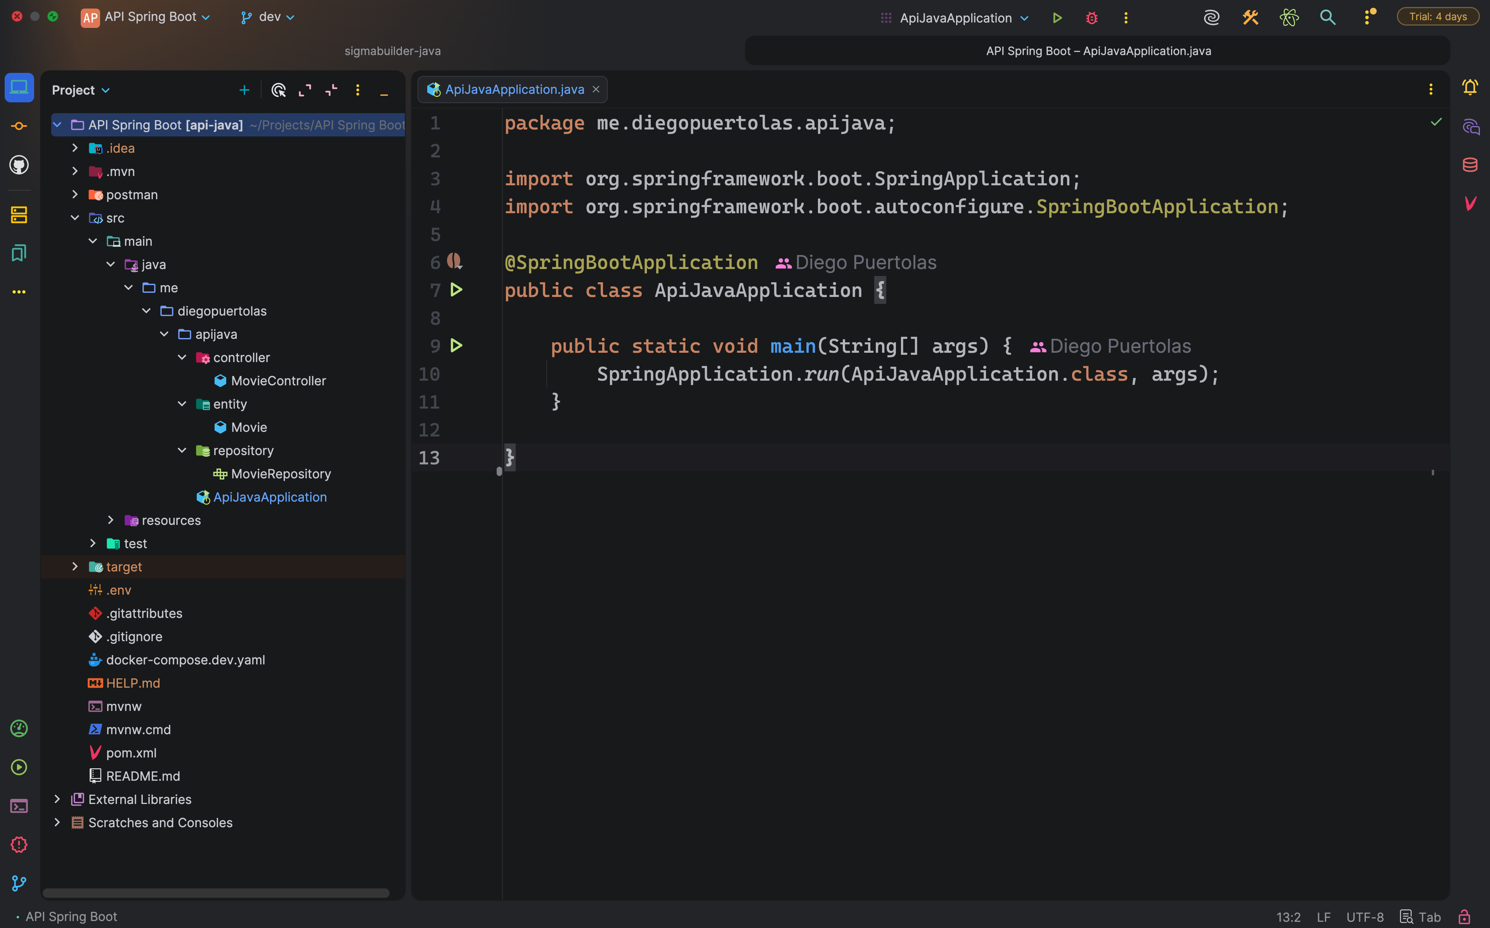Click run gutter icon beside class ApiJavaApplication

pyautogui.click(x=456, y=290)
